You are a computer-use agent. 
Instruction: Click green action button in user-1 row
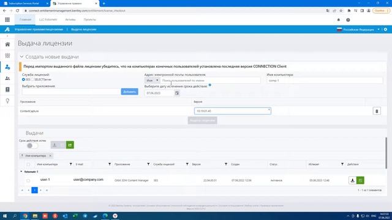360,180
